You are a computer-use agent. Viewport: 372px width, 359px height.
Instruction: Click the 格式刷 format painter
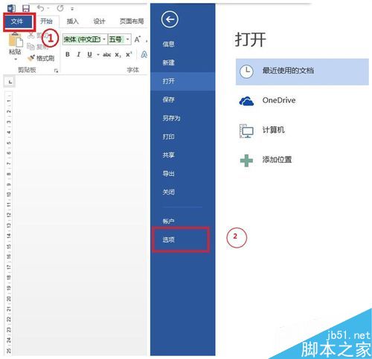click(x=41, y=58)
